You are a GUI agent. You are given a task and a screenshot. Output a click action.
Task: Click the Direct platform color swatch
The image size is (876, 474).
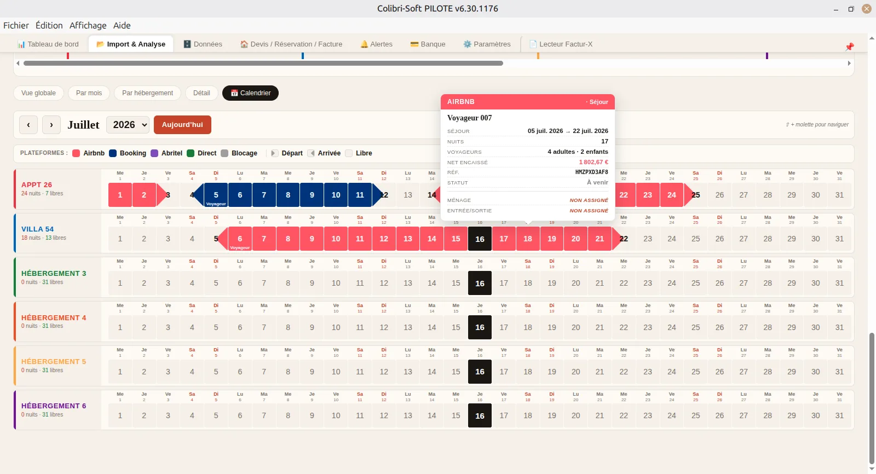coord(191,153)
